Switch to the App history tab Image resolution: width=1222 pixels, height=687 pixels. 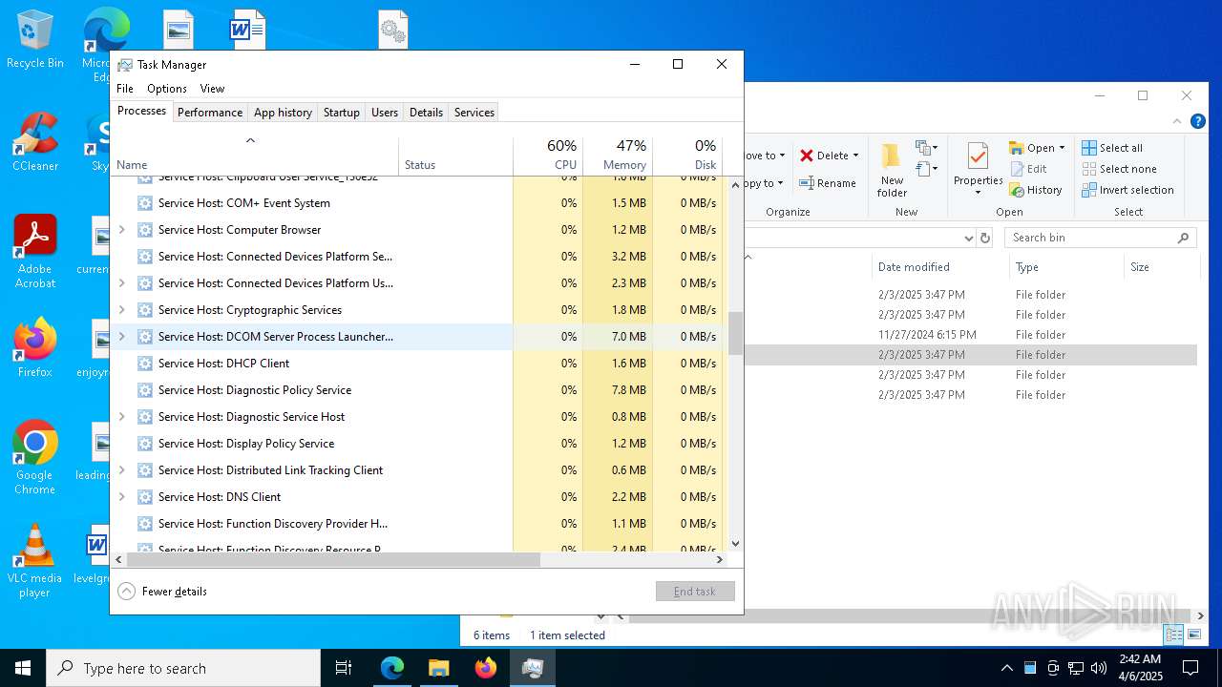coord(283,113)
